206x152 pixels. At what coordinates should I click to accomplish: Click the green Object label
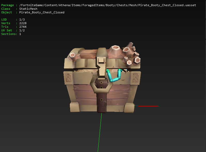[6, 12]
